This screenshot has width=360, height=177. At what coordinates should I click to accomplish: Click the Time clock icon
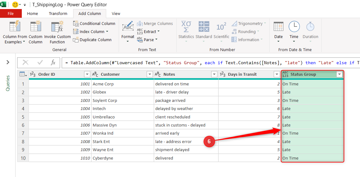(x=294, y=26)
